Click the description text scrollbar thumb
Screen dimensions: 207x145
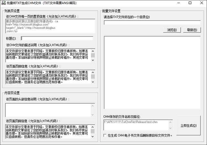(x=93, y=55)
